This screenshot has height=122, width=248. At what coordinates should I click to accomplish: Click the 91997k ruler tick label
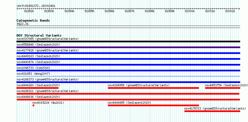click(x=130, y=11)
